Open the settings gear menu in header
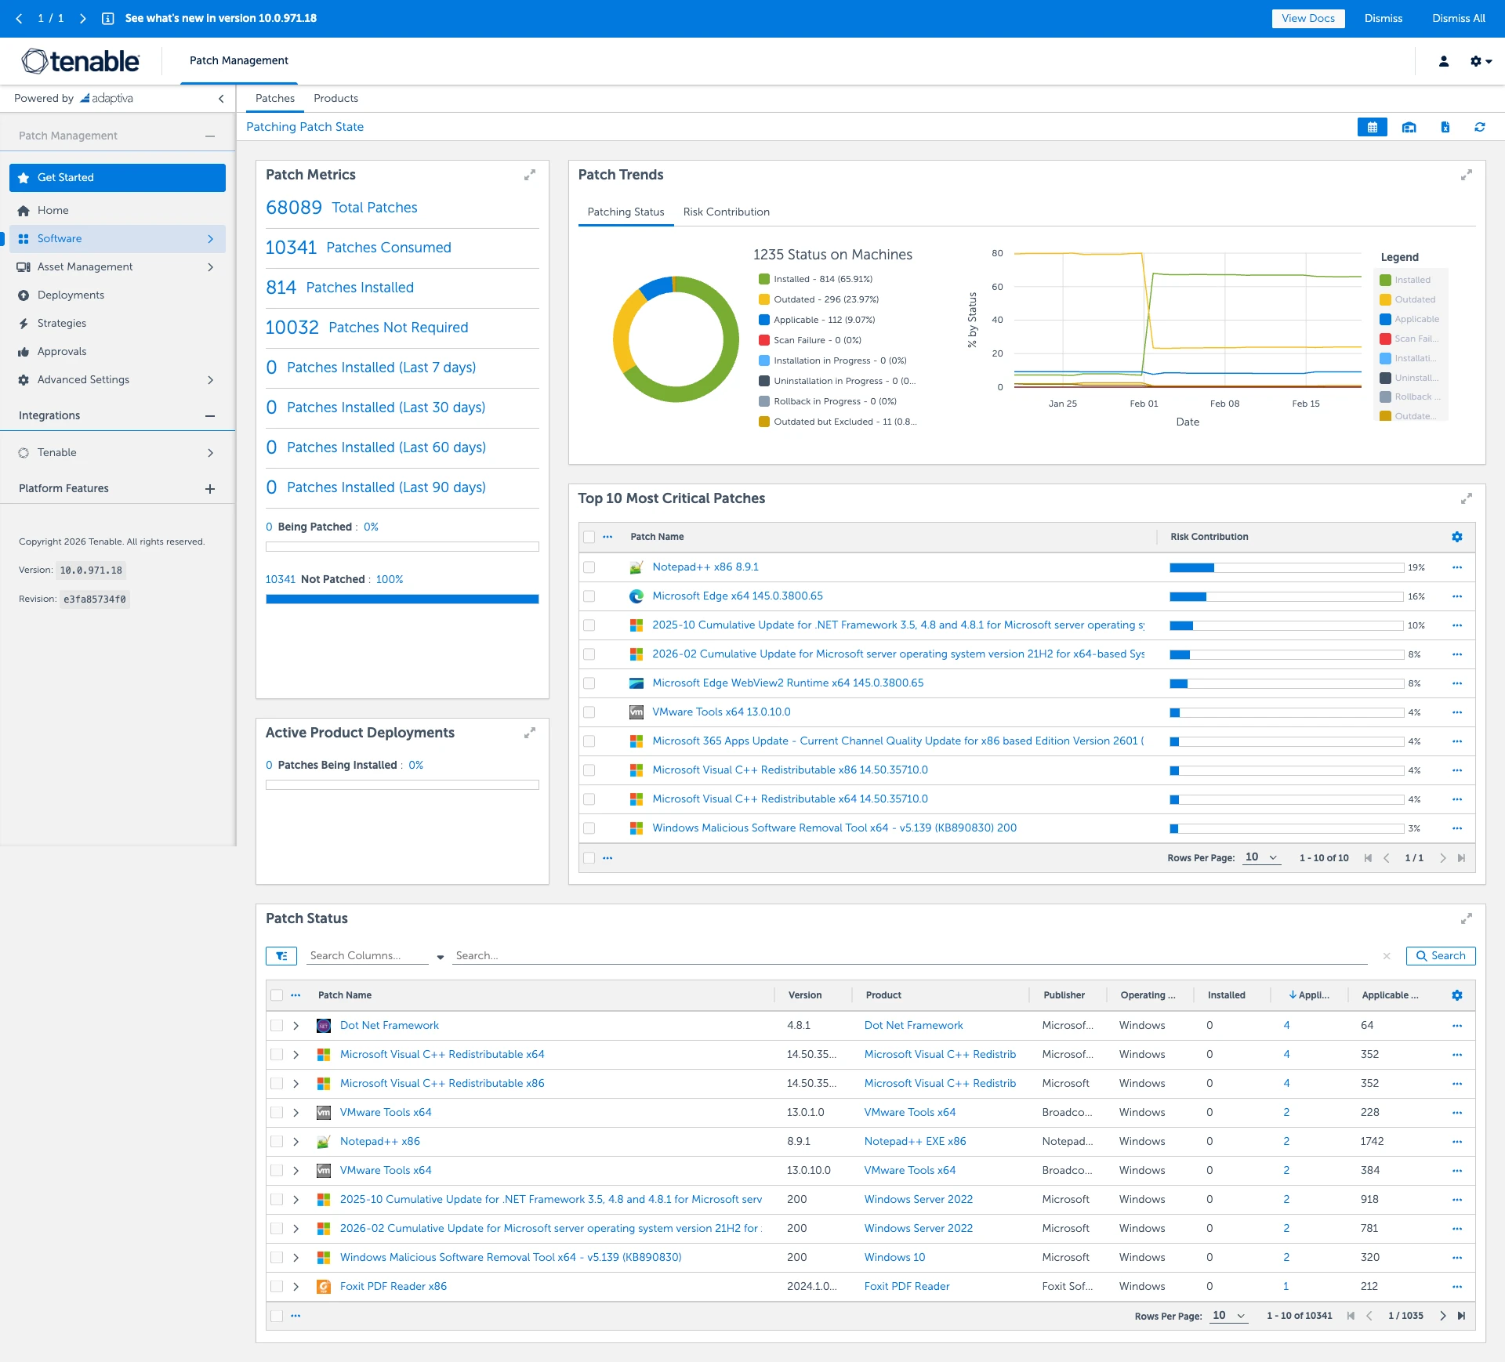Viewport: 1505px width, 1362px height. (1480, 61)
